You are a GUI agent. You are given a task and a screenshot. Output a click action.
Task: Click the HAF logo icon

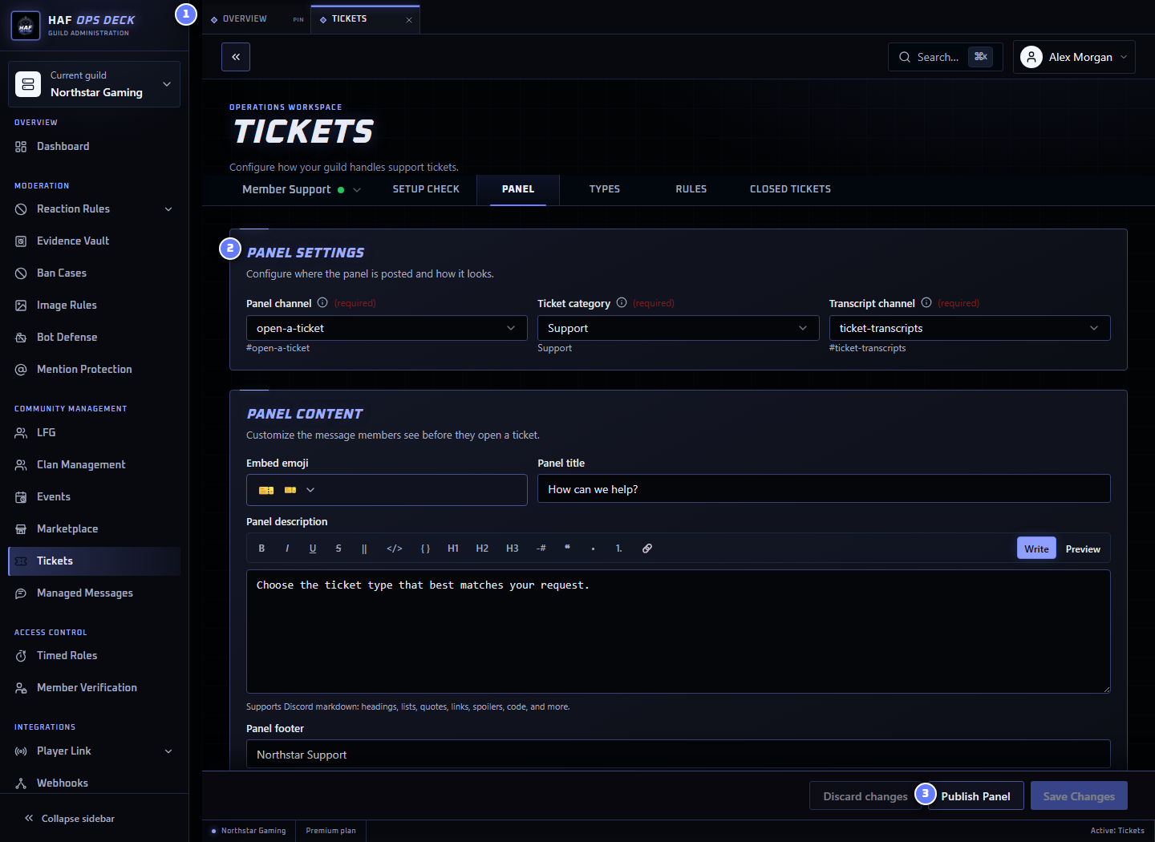pyautogui.click(x=26, y=26)
